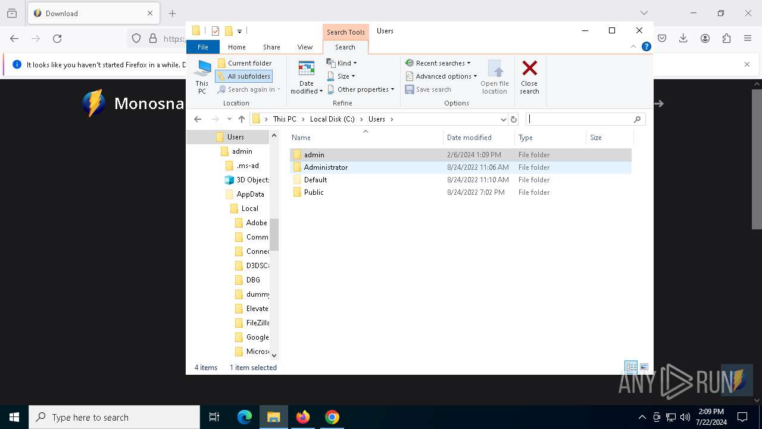The width and height of the screenshot is (762, 429).
Task: Click Explorer Up one level arrow
Action: [241, 119]
